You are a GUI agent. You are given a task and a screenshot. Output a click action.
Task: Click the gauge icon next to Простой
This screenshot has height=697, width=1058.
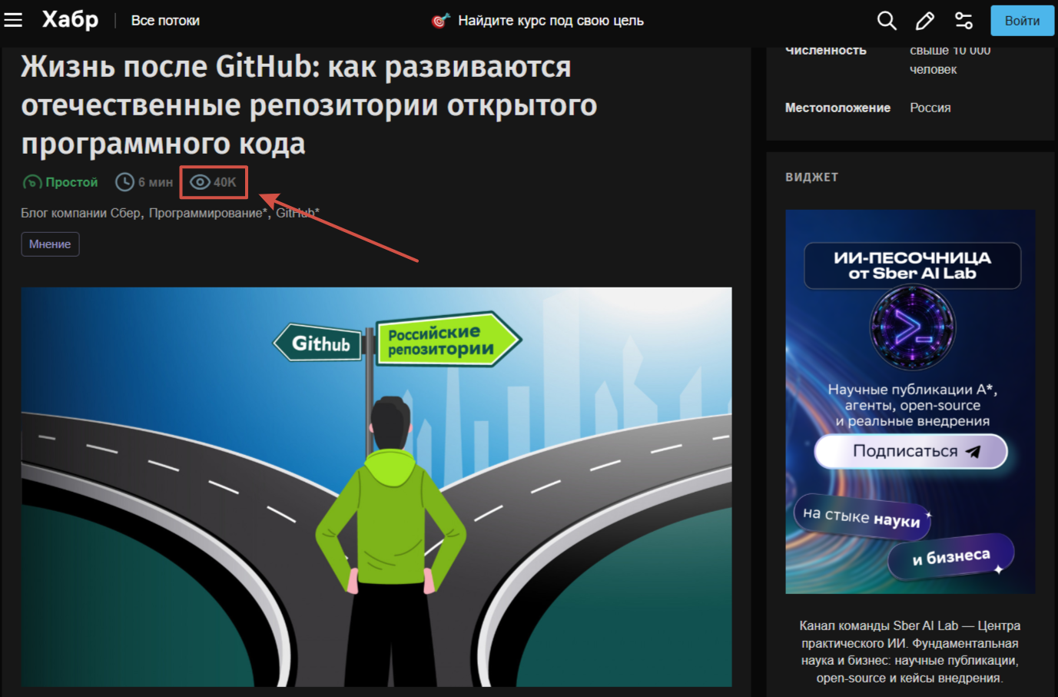(32, 182)
